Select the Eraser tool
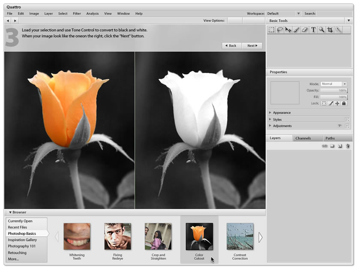This screenshot has height=268, width=357. [305, 30]
